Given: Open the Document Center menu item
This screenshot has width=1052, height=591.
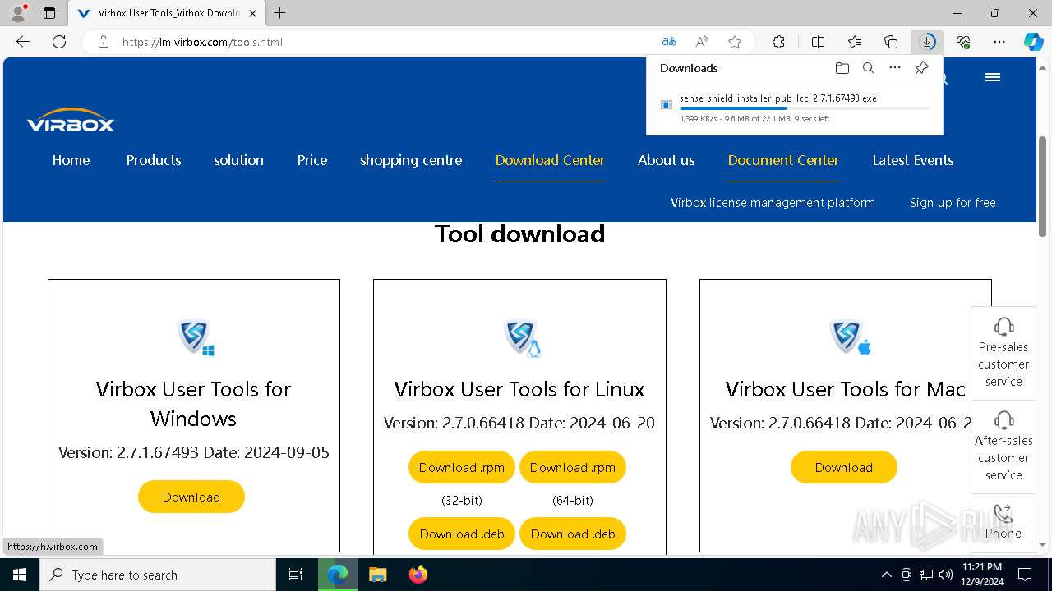Looking at the screenshot, I should click(x=783, y=160).
